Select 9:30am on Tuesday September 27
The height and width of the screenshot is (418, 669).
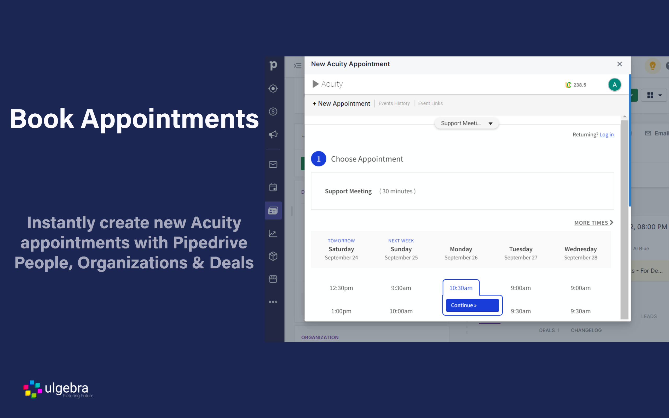[x=521, y=311]
